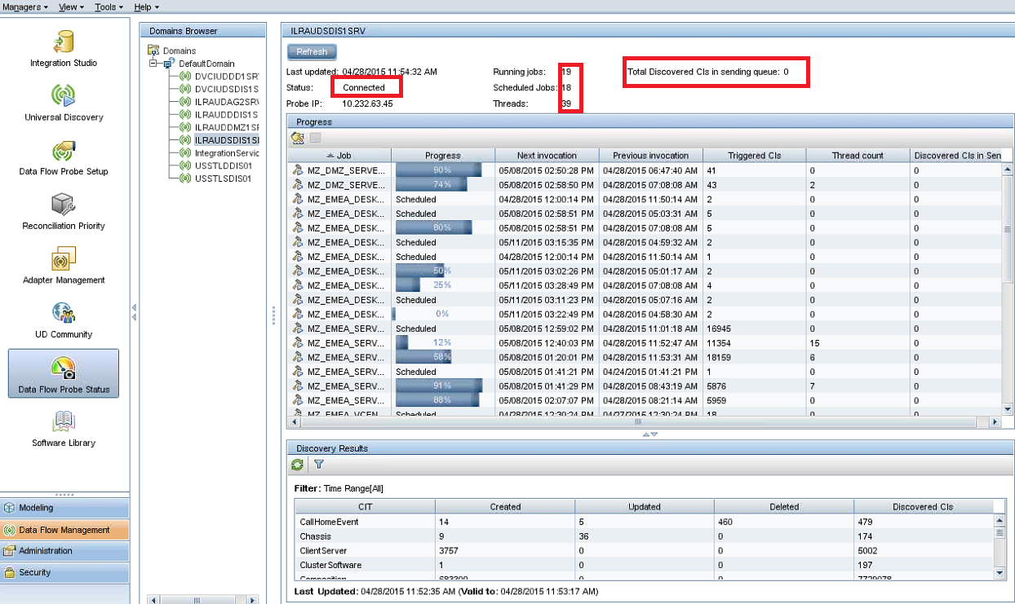Select the USSTLDDIS01 probe

(223, 165)
